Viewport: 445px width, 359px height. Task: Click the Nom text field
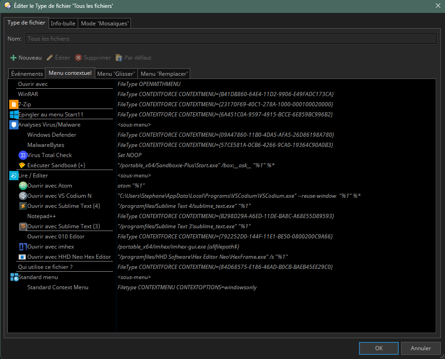pos(230,39)
